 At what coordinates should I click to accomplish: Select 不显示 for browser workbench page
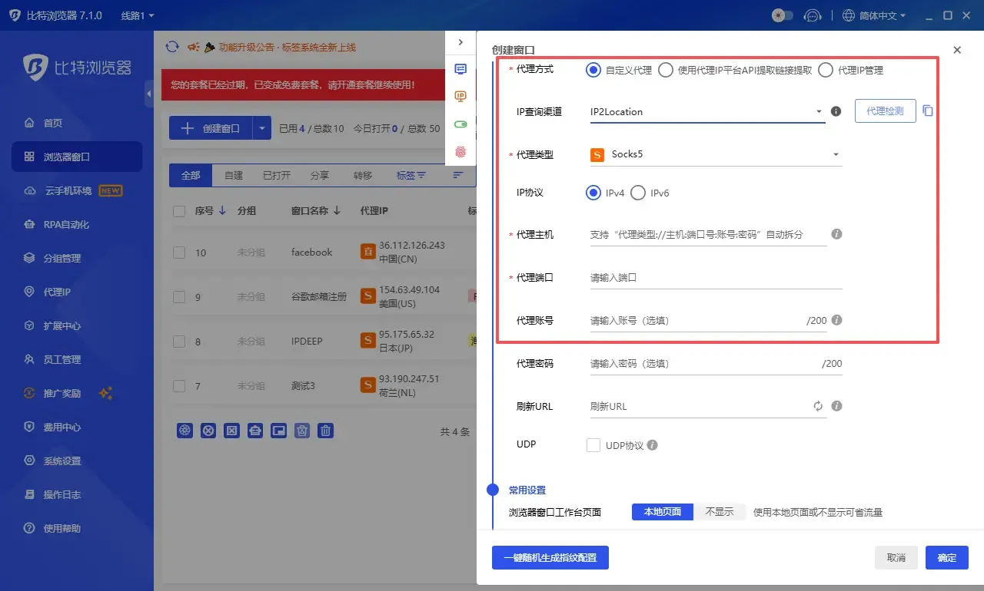pos(720,511)
